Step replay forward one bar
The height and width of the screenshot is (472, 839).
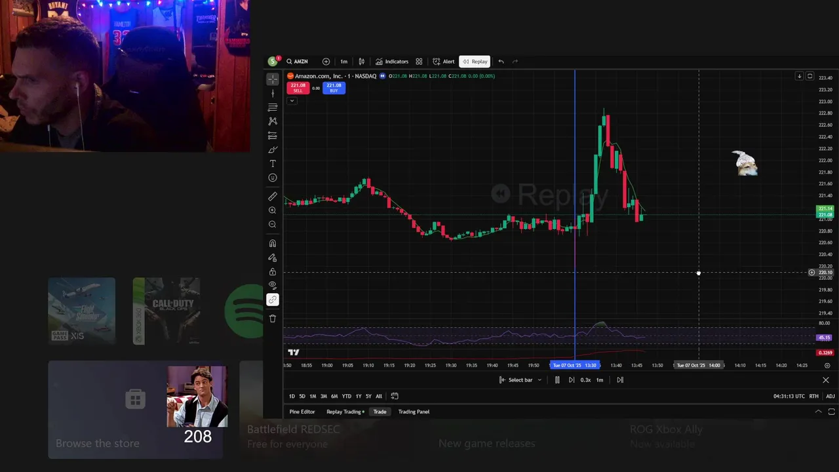pos(572,380)
